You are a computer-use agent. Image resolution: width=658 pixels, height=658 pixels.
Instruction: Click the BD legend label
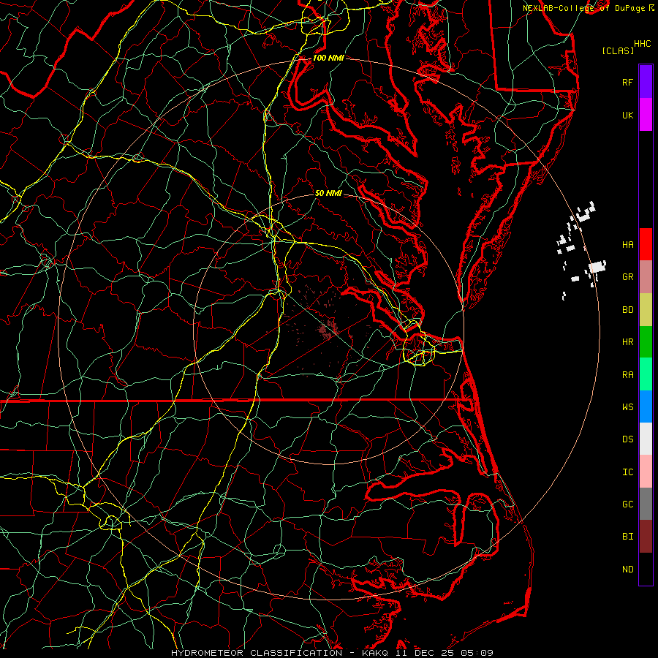(x=627, y=310)
